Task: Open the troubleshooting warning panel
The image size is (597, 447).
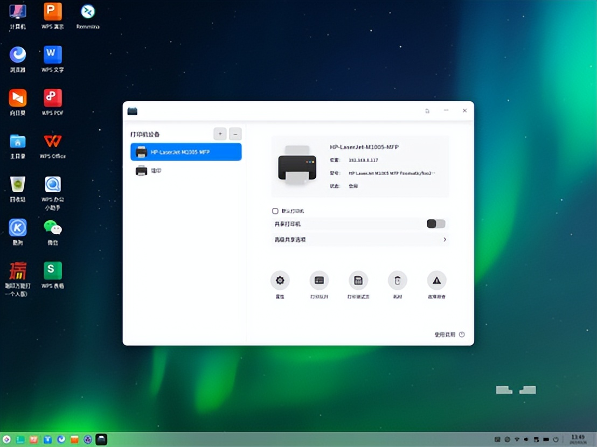Action: (436, 280)
